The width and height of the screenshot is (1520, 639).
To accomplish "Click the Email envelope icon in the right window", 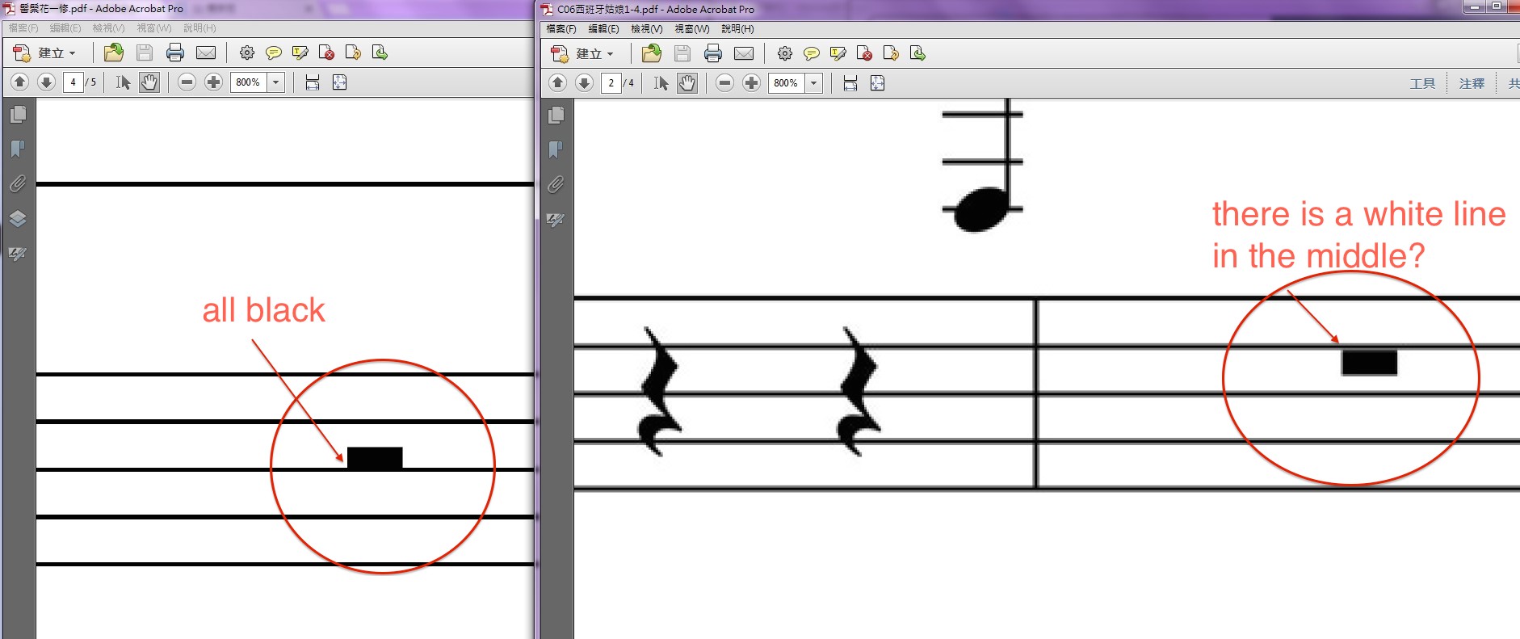I will 744,54.
